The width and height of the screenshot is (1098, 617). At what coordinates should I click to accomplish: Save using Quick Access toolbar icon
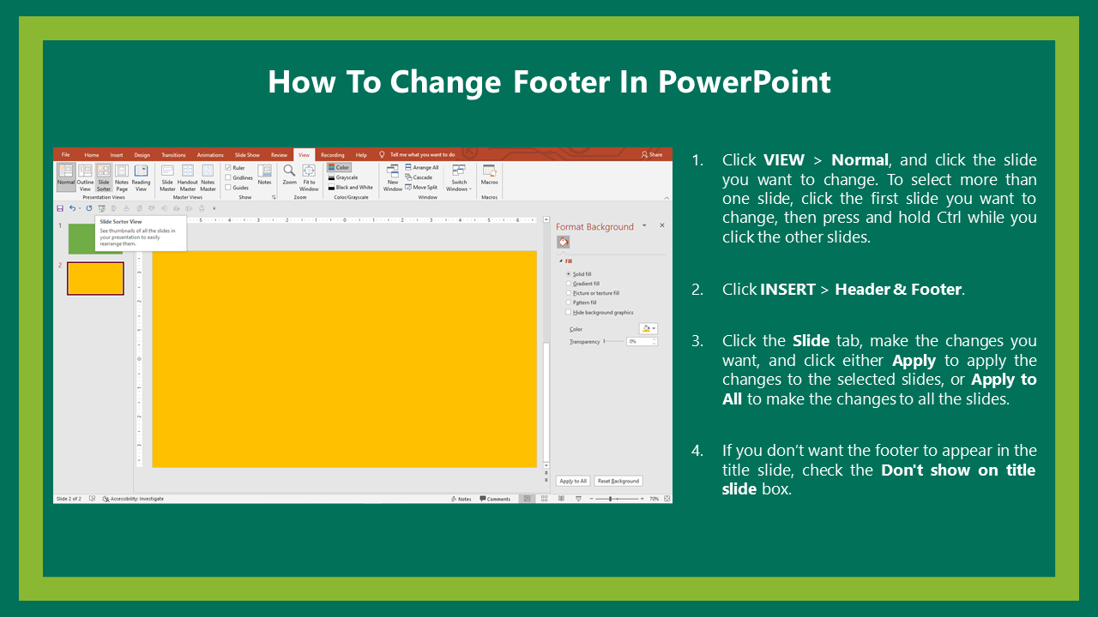pyautogui.click(x=60, y=208)
